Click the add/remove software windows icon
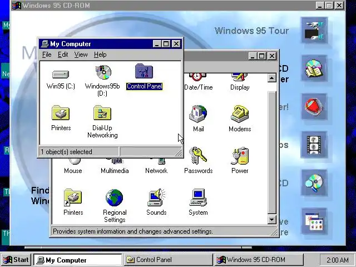This screenshot has width=356, height=267. click(x=314, y=221)
